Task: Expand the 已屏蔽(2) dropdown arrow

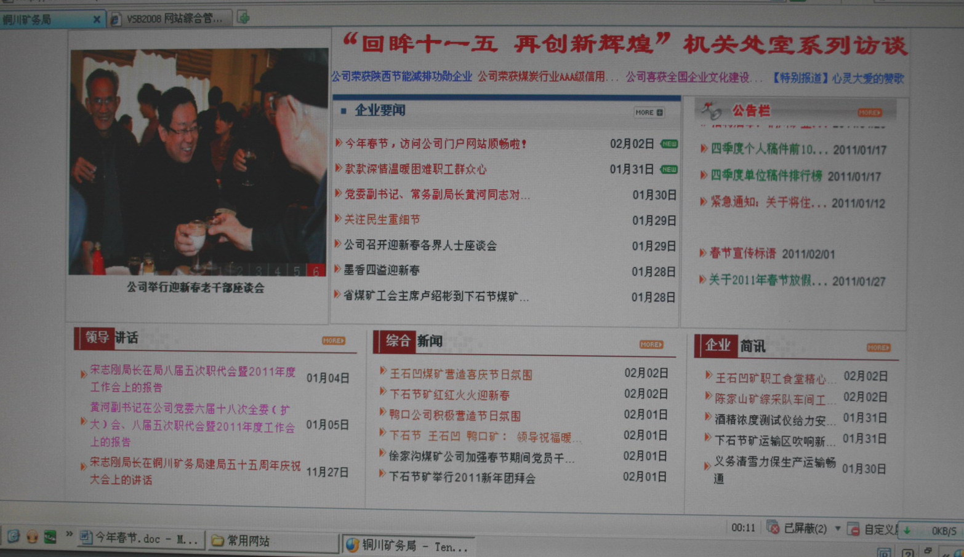Action: pos(837,529)
